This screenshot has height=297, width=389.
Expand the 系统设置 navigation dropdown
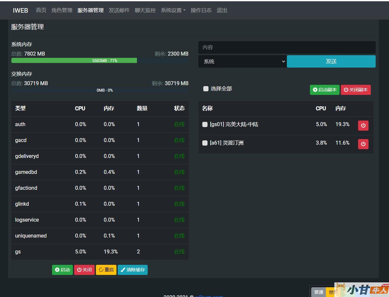click(173, 10)
